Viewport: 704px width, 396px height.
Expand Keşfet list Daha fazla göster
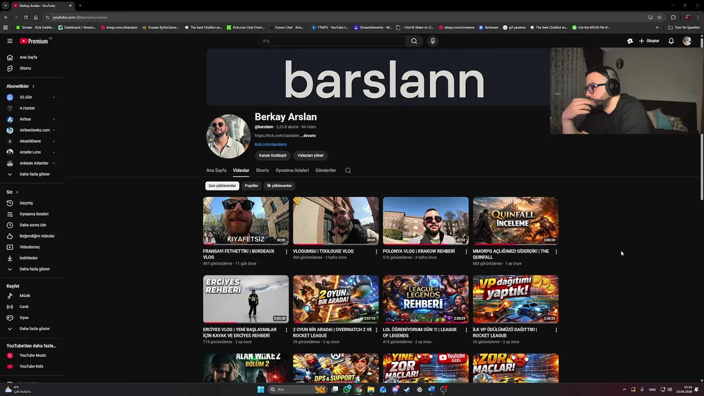pos(31,328)
